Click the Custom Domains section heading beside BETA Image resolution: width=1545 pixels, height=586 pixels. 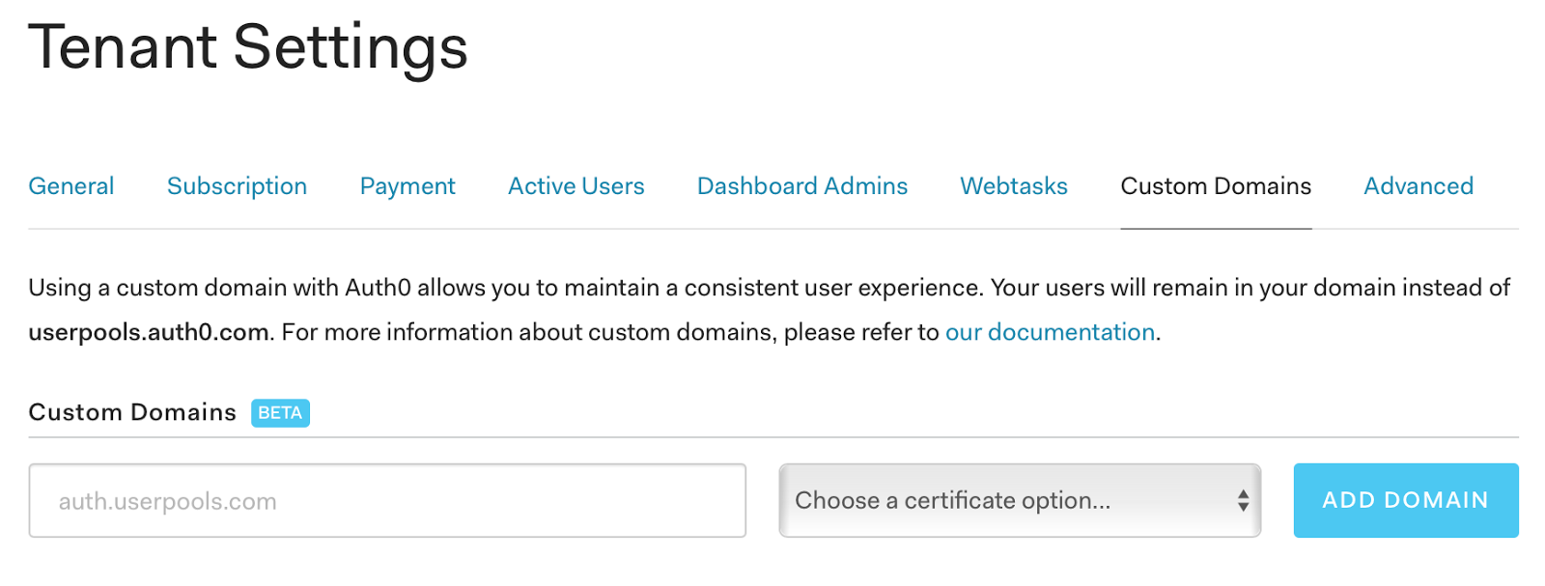tap(132, 413)
